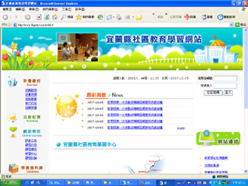Click the 宜蘭縣社區教育學習中心 section heading
248x186 pixels.
pyautogui.click(x=90, y=144)
